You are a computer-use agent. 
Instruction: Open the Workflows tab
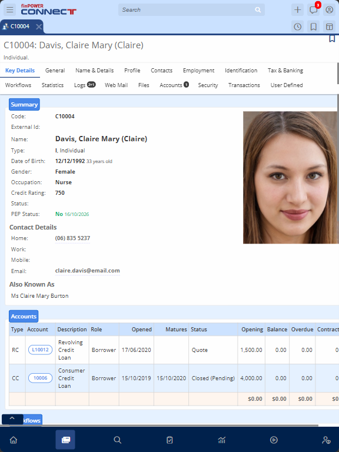pos(18,85)
